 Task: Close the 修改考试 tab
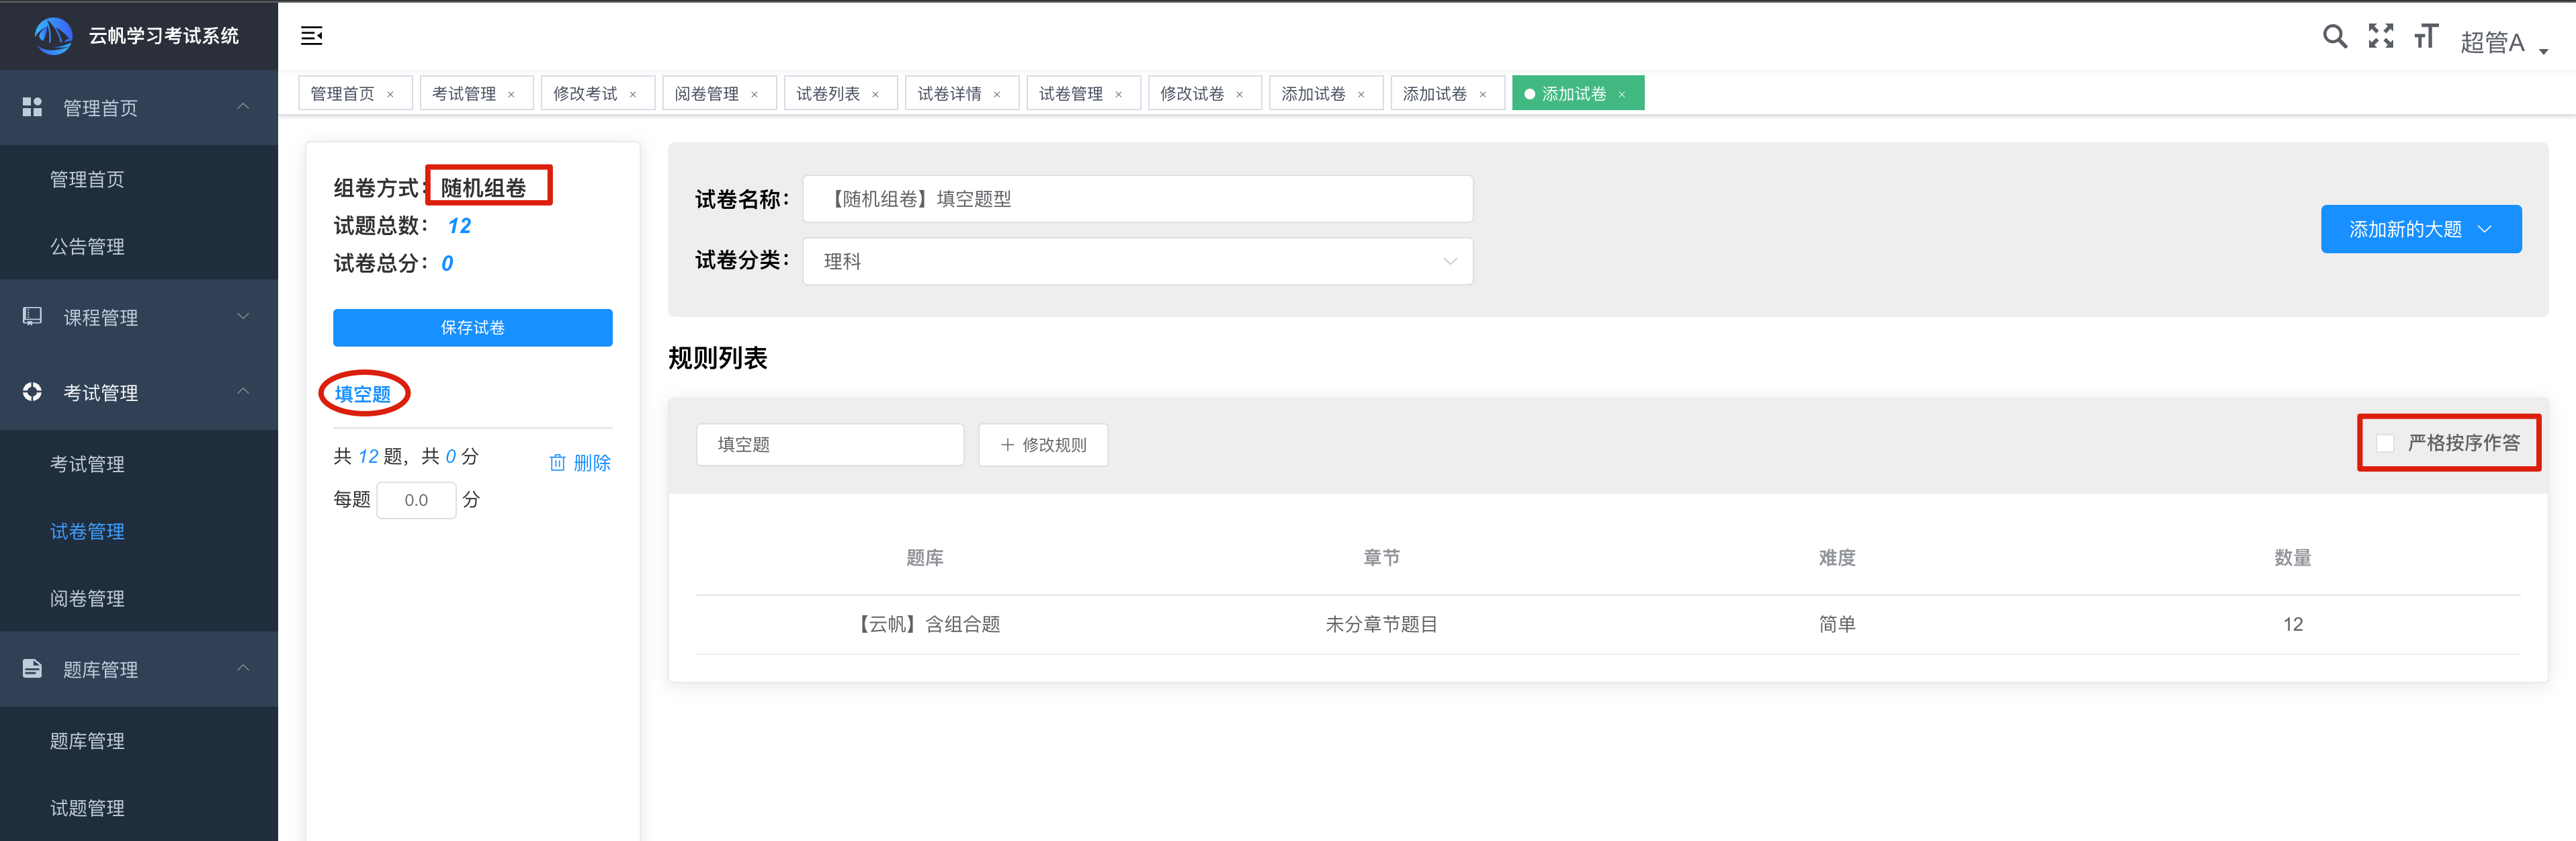coord(633,95)
